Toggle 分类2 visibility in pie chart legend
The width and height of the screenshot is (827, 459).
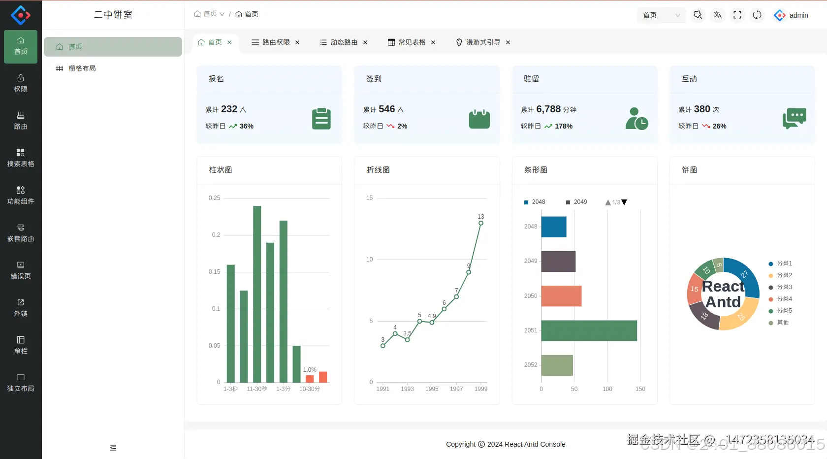click(780, 275)
